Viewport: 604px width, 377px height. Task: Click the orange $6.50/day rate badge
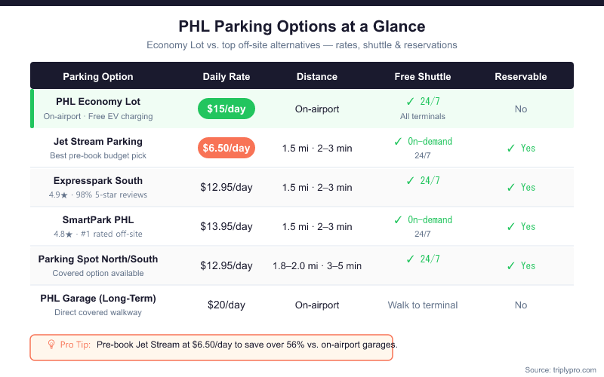[226, 149]
